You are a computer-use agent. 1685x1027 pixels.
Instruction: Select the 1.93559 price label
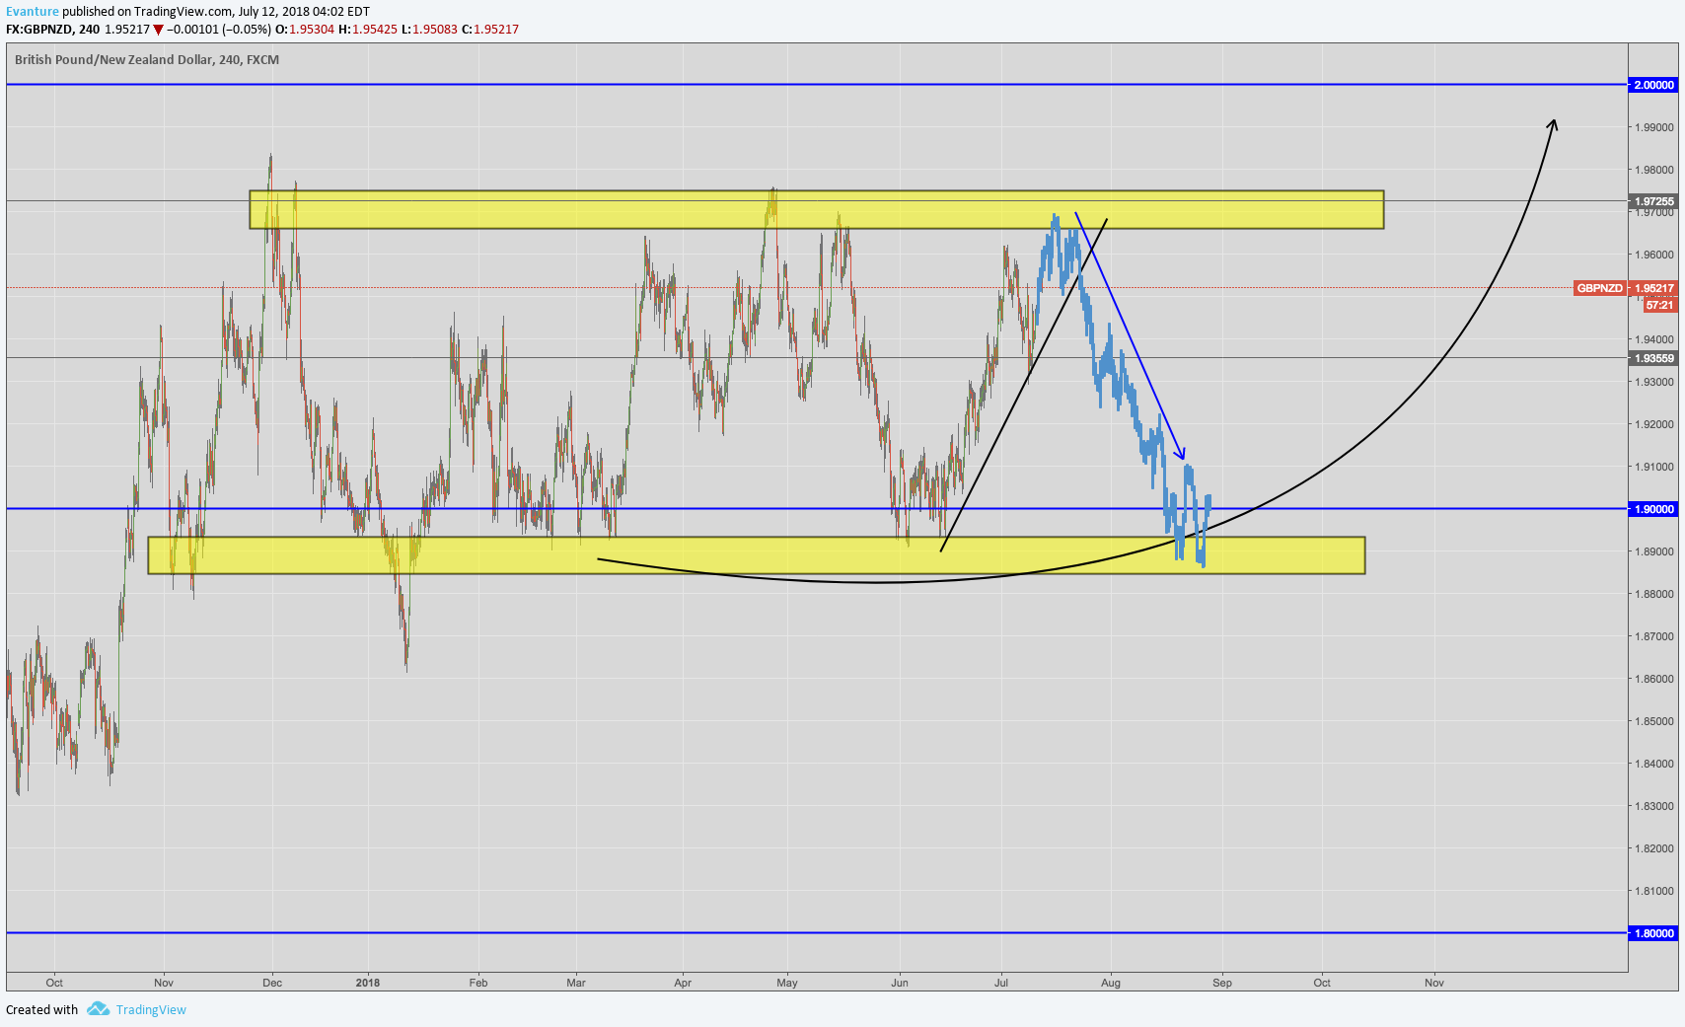point(1653,358)
